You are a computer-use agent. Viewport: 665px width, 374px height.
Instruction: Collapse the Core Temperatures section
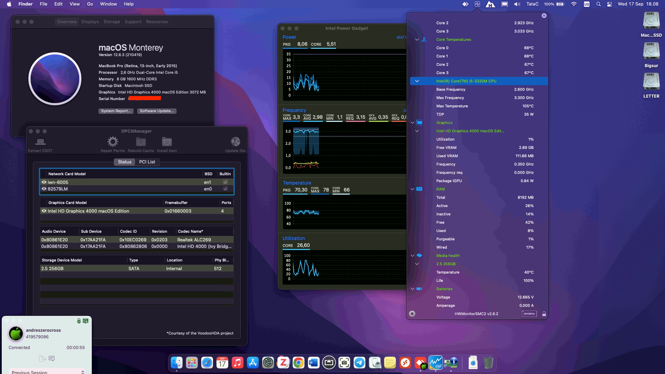coord(417,39)
